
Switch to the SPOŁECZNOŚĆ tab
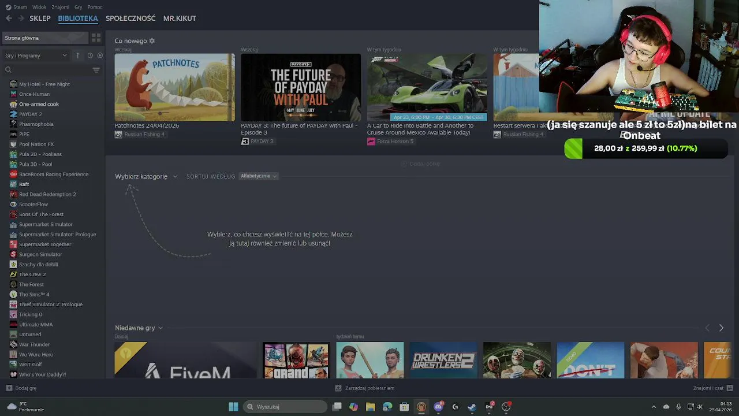(130, 18)
